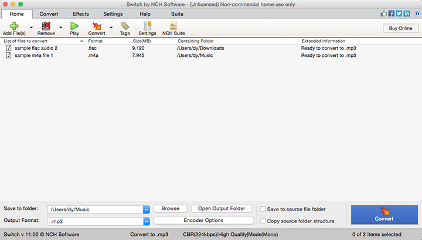Click the 7.945 size value

click(138, 55)
